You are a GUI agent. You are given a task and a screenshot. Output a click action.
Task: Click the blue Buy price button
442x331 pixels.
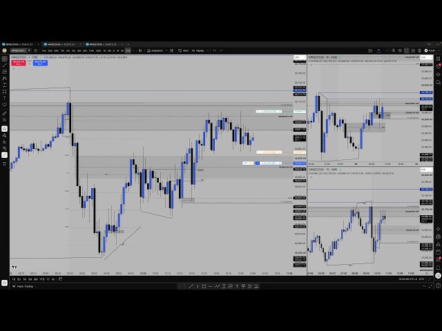coord(40,63)
